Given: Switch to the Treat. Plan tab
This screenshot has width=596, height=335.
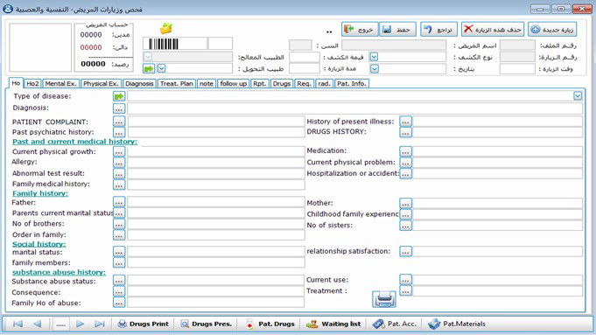Looking at the screenshot, I should click(177, 84).
